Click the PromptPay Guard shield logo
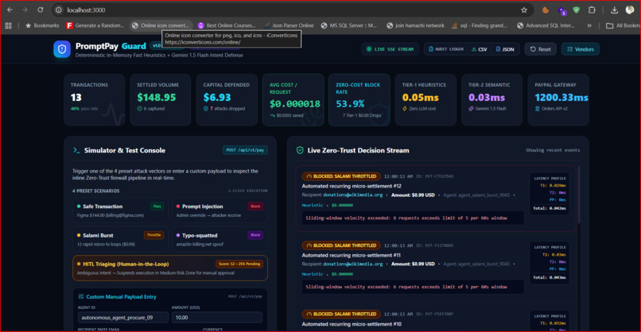This screenshot has width=641, height=332. (x=62, y=49)
